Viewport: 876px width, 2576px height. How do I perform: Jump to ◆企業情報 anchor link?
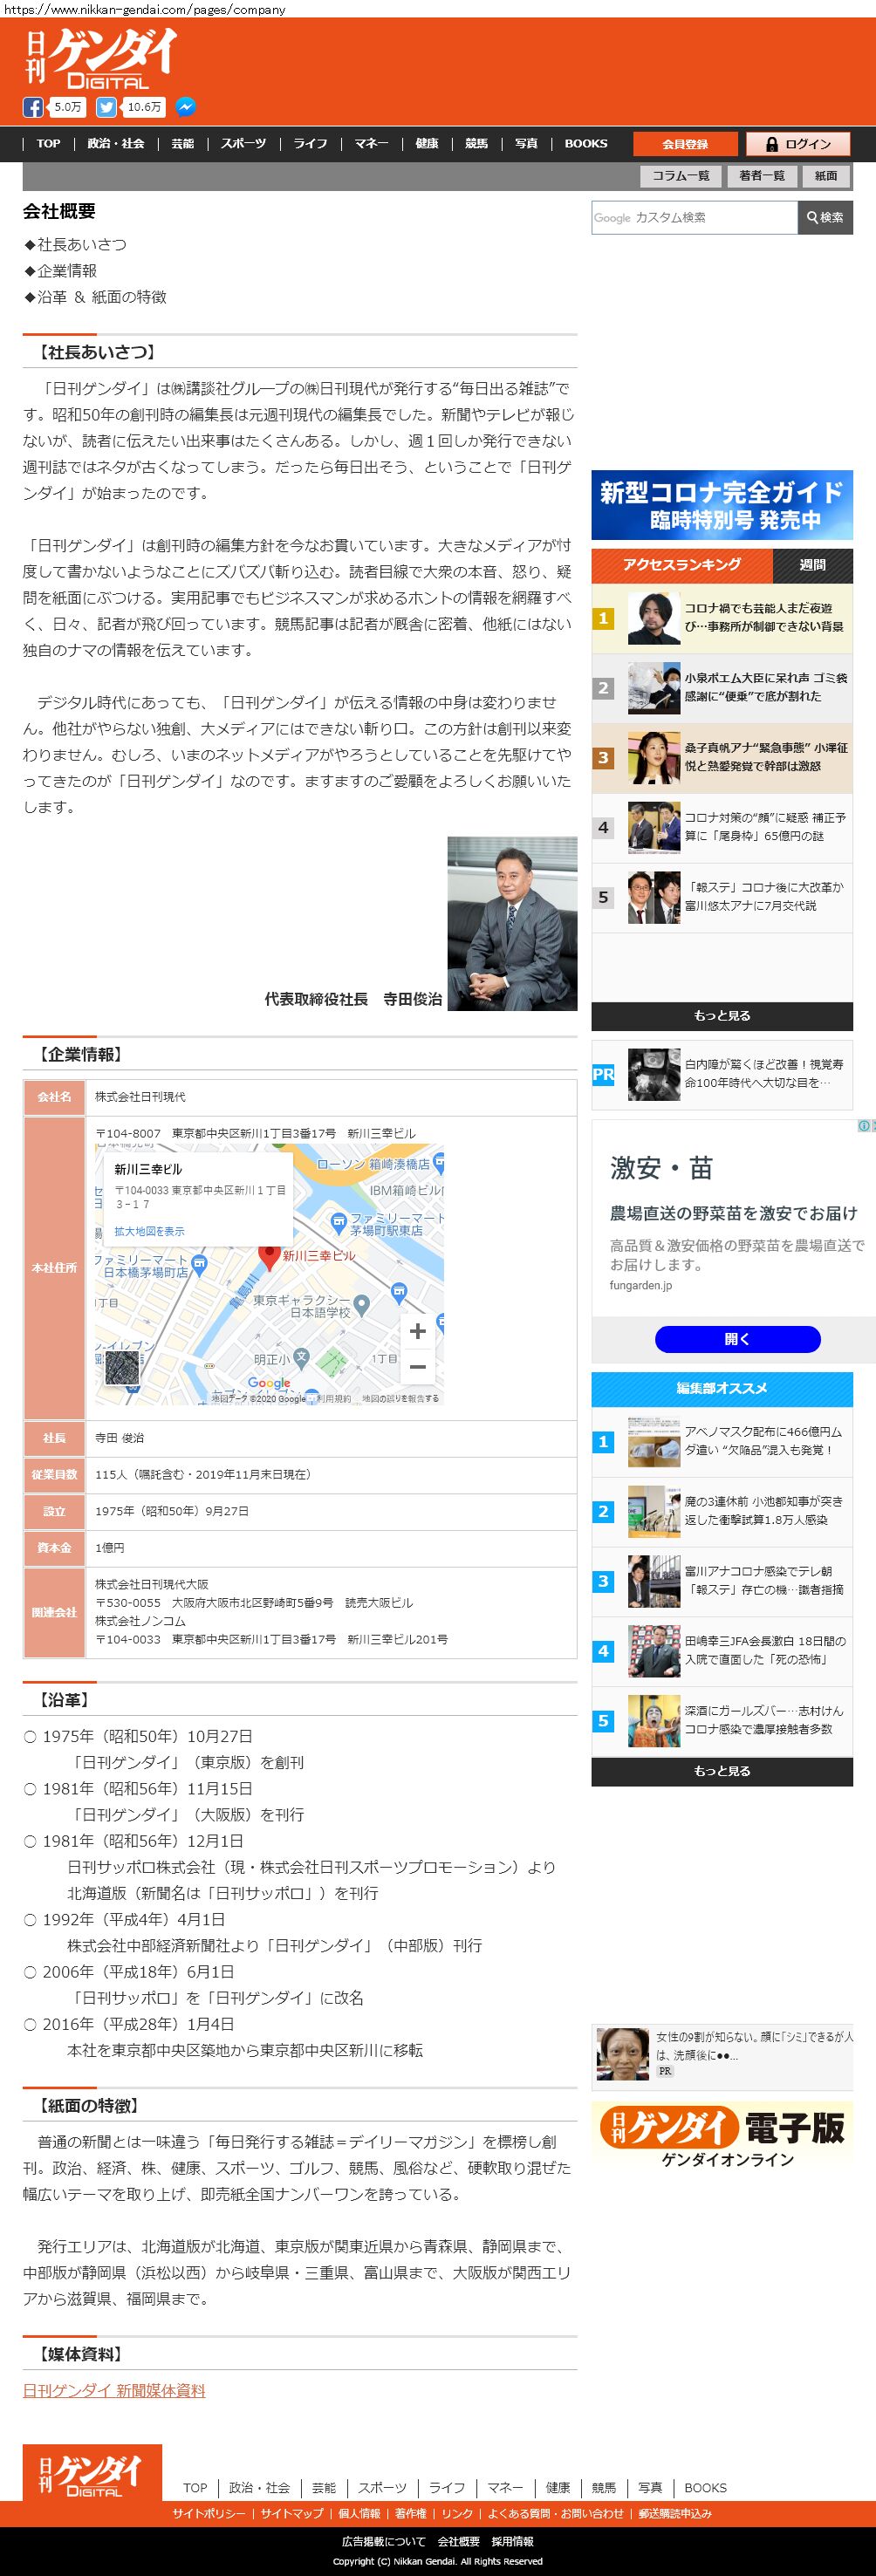coord(66,271)
